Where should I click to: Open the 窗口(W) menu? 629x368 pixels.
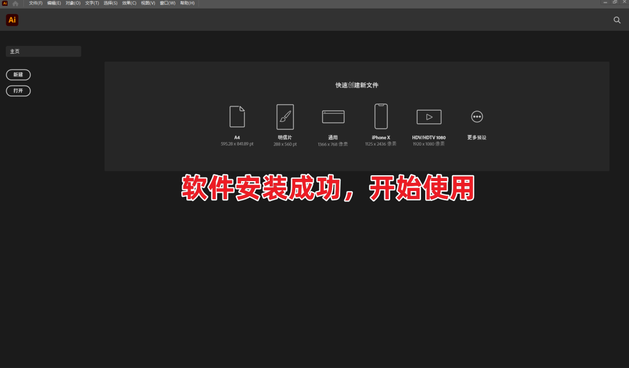click(168, 3)
